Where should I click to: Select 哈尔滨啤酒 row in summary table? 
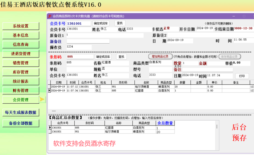click(112, 131)
